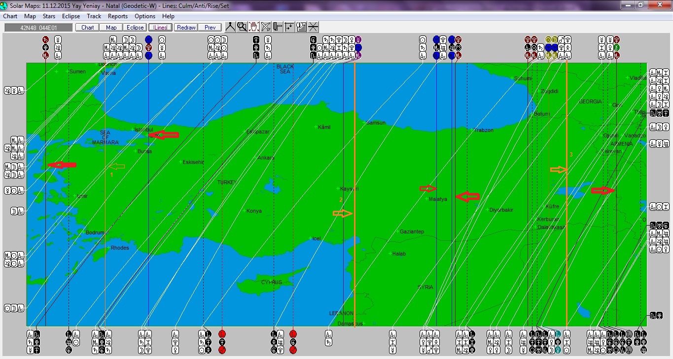Toggle the Lines view button
The image size is (673, 359).
point(160,28)
